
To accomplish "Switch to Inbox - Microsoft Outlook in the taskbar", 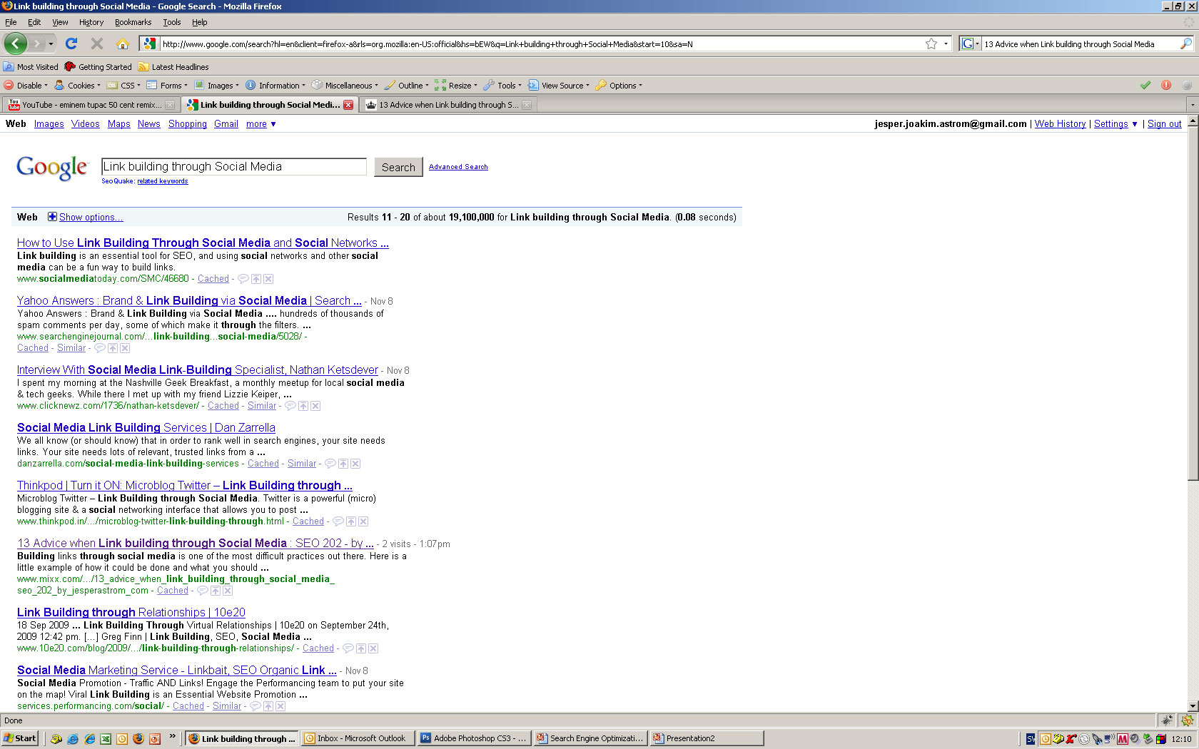I will tap(357, 738).
